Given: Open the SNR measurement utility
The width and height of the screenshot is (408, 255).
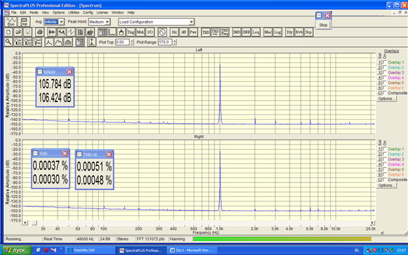Looking at the screenshot, I should pyautogui.click(x=246, y=32).
